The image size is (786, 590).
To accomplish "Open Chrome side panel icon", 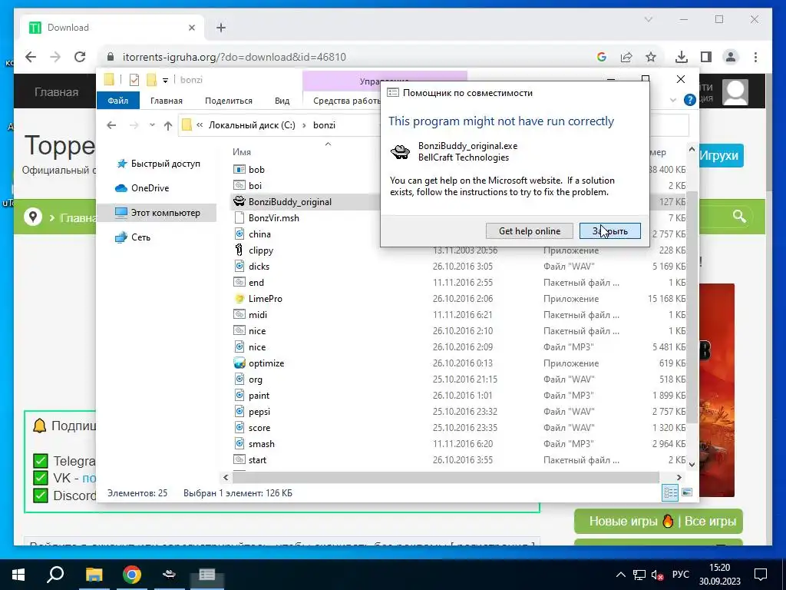I will 706,57.
